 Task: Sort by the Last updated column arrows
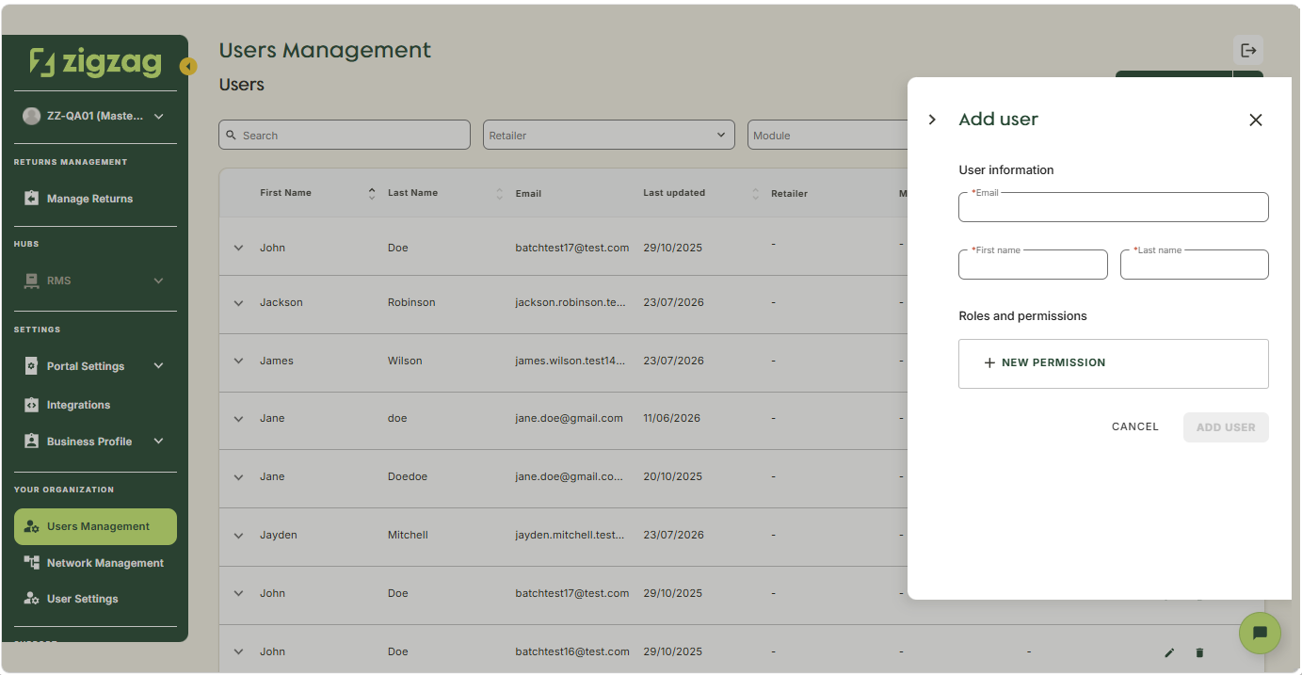(755, 193)
